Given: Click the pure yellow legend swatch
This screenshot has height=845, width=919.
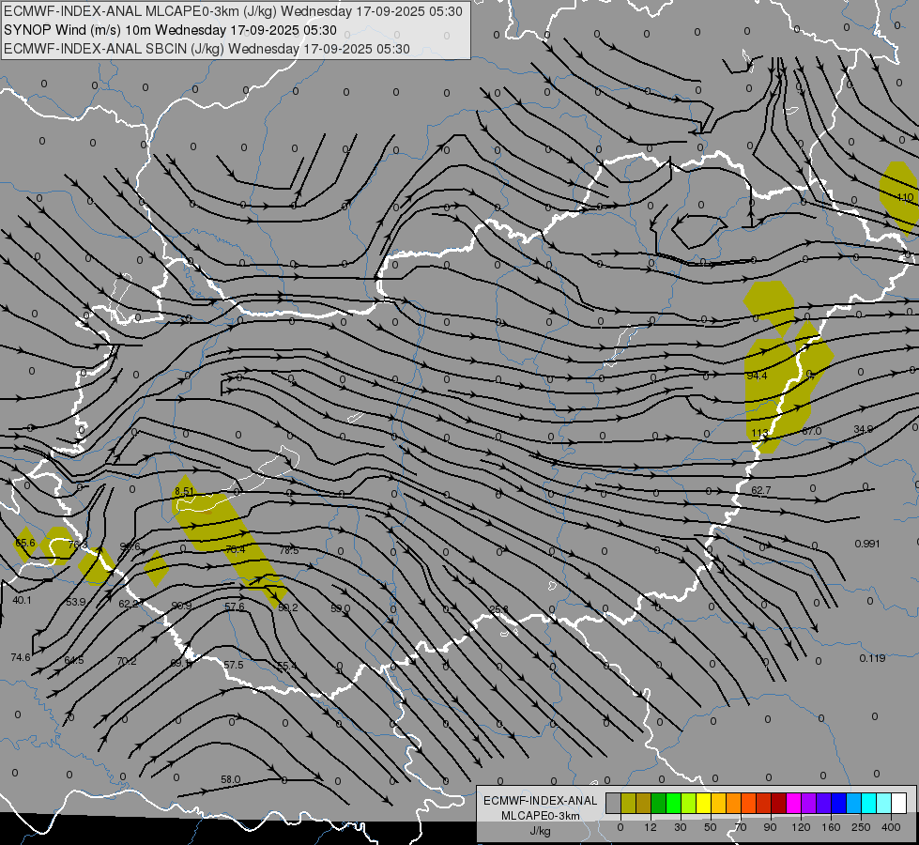Looking at the screenshot, I should (x=703, y=804).
